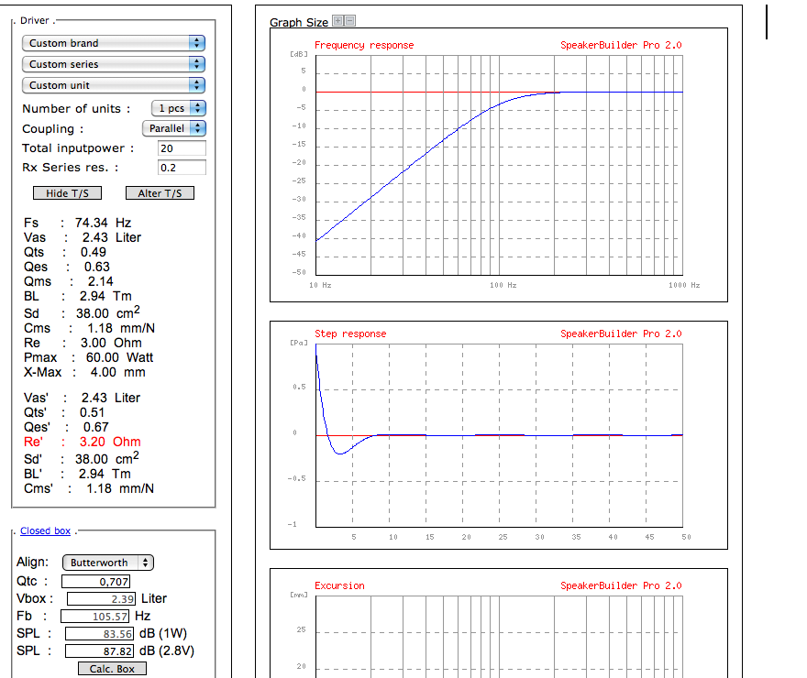This screenshot has height=678, width=807.
Task: Click the Pmax 60.00 Watt value
Action: tap(89, 357)
